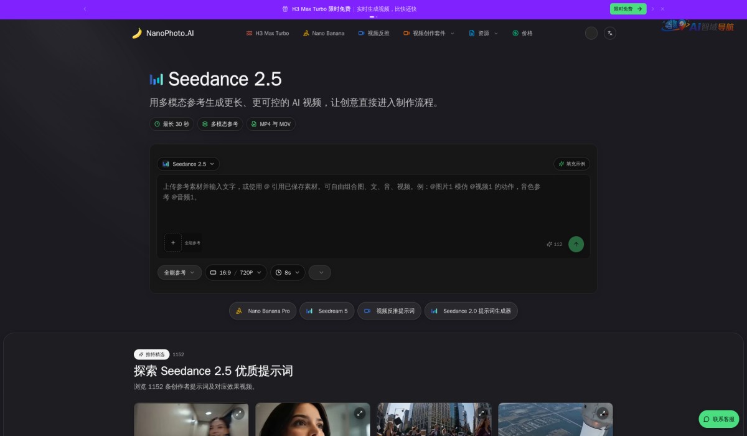Viewport: 747px width, 436px height.
Task: Open the aerial harbor video thumbnail
Action: (x=555, y=420)
